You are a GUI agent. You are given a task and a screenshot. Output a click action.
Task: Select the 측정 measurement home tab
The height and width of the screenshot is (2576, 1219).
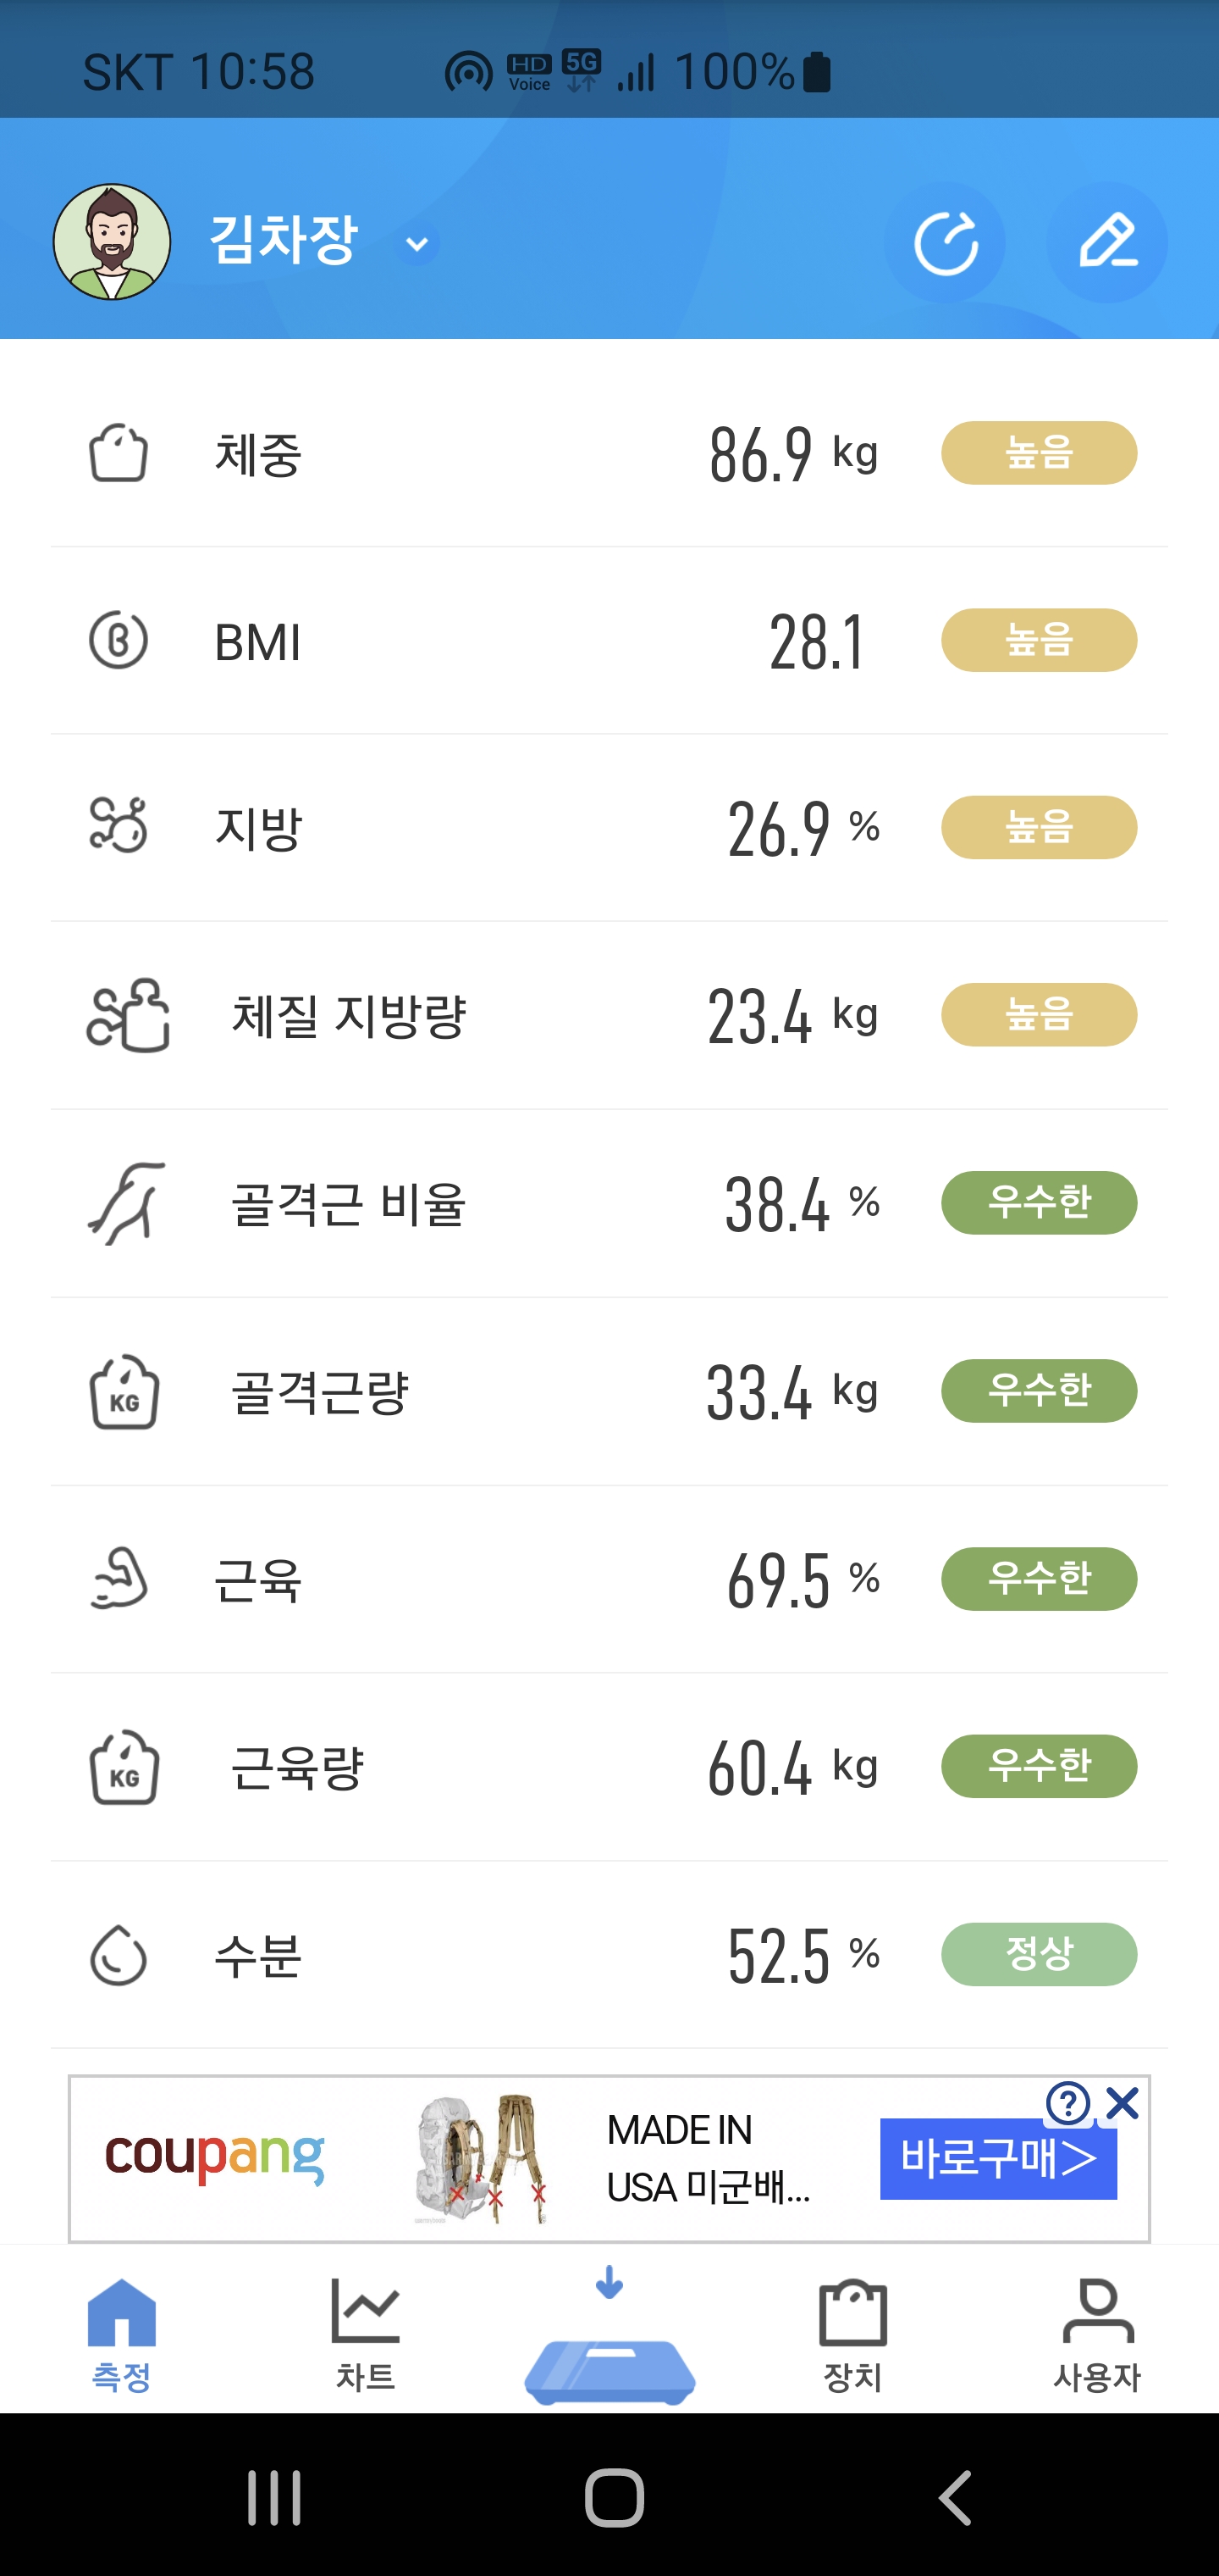coord(122,2332)
